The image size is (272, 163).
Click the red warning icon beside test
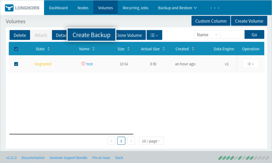click(83, 64)
